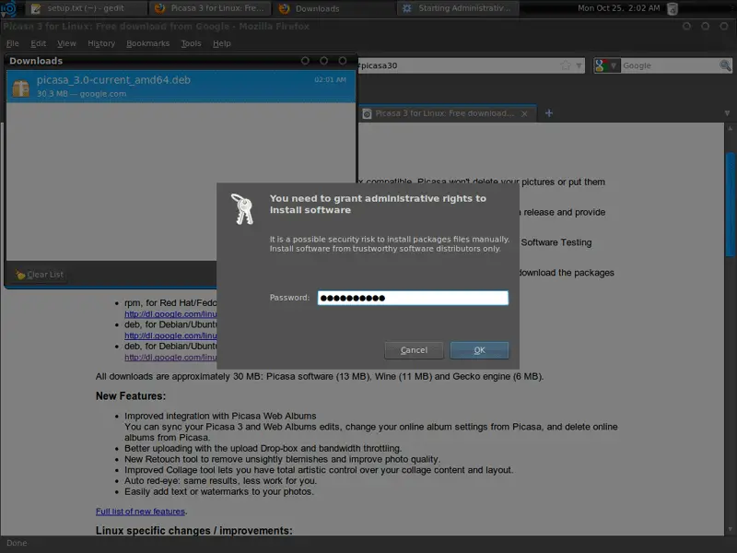Click the 30.3 MB — google.com download details

click(x=81, y=94)
